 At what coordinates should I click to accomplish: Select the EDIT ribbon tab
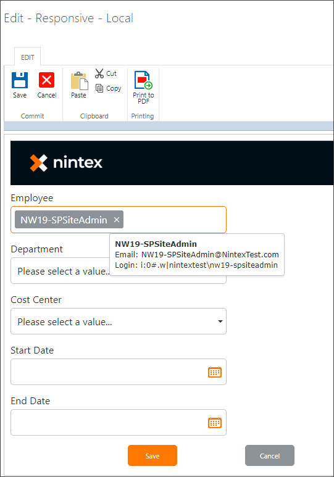coord(27,57)
